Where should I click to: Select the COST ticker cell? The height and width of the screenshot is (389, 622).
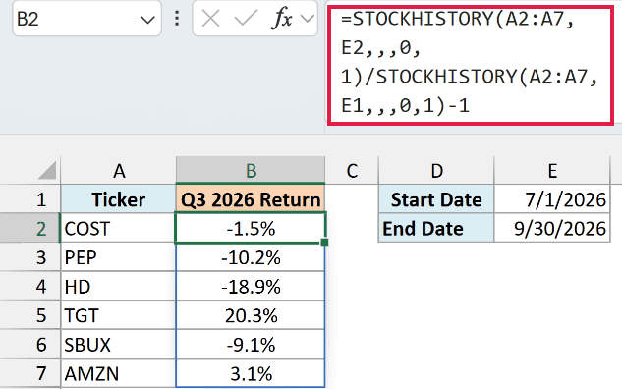coord(118,228)
